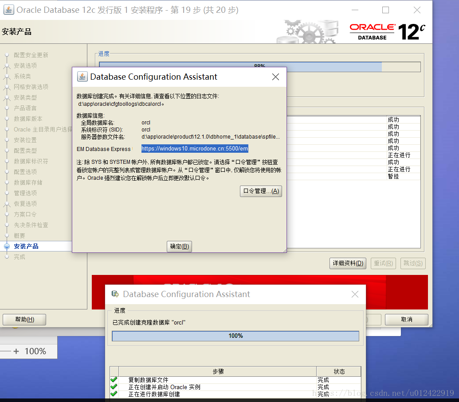Viewport: 459px width, 402px height.
Task: Click the 复制数据库文件 step row text
Action: point(148,380)
